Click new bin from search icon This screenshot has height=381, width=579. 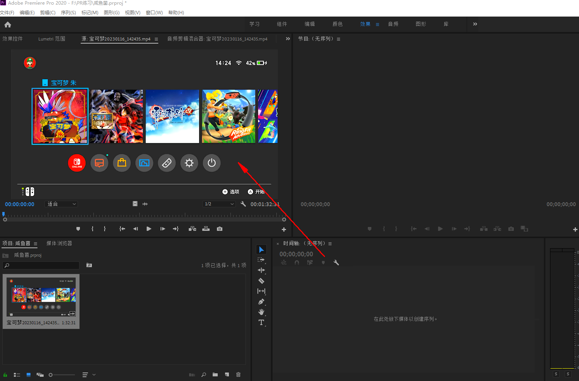pyautogui.click(x=89, y=265)
